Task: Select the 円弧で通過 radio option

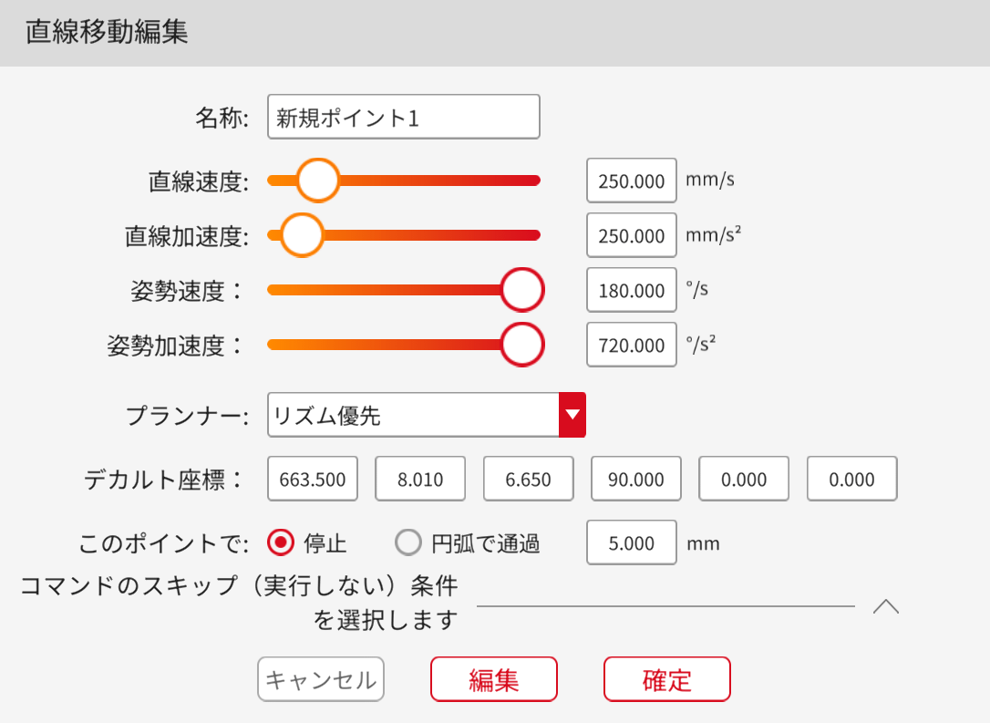Action: pyautogui.click(x=407, y=543)
